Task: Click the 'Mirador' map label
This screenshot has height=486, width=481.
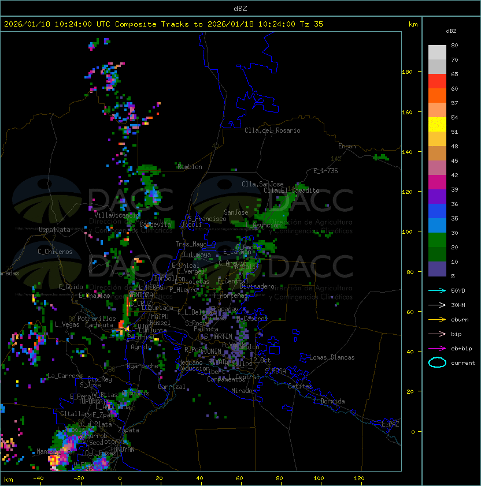Action: pyautogui.click(x=243, y=391)
